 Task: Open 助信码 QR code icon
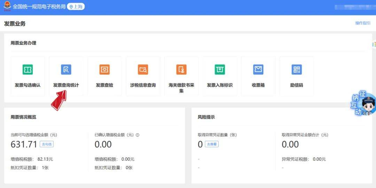tap(297, 69)
